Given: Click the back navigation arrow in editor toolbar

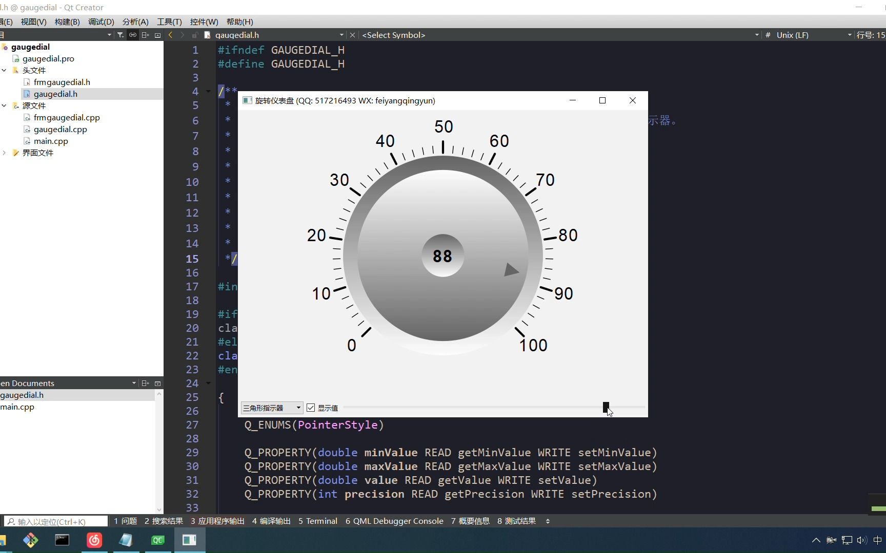Looking at the screenshot, I should point(170,35).
